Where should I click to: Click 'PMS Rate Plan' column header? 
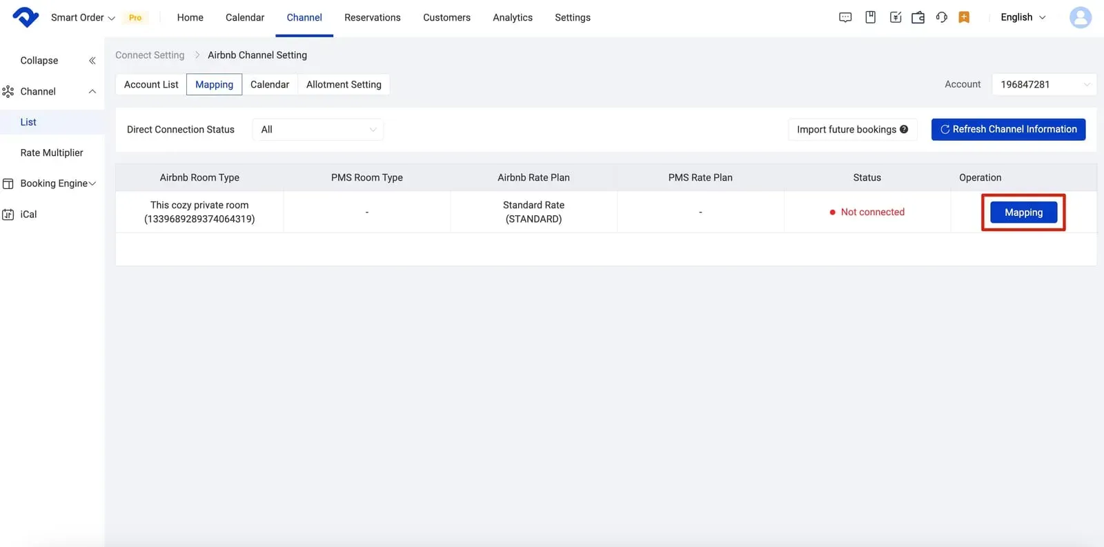click(700, 177)
